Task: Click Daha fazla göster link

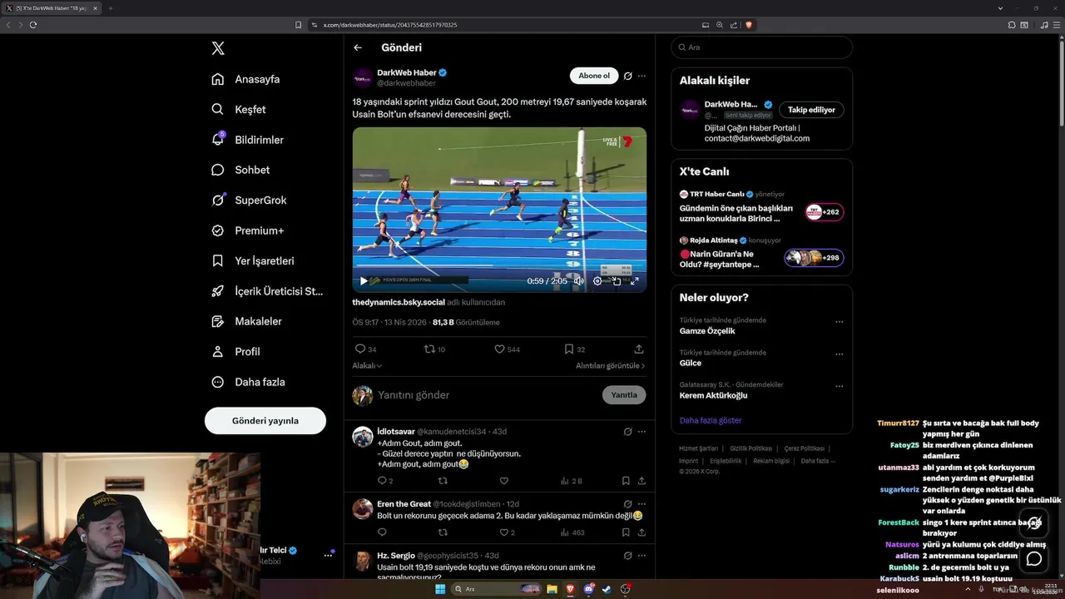Action: pyautogui.click(x=711, y=420)
